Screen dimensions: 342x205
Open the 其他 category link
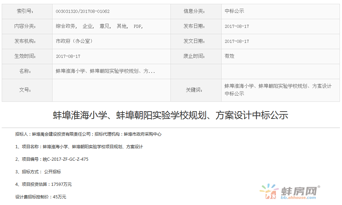point(122,26)
